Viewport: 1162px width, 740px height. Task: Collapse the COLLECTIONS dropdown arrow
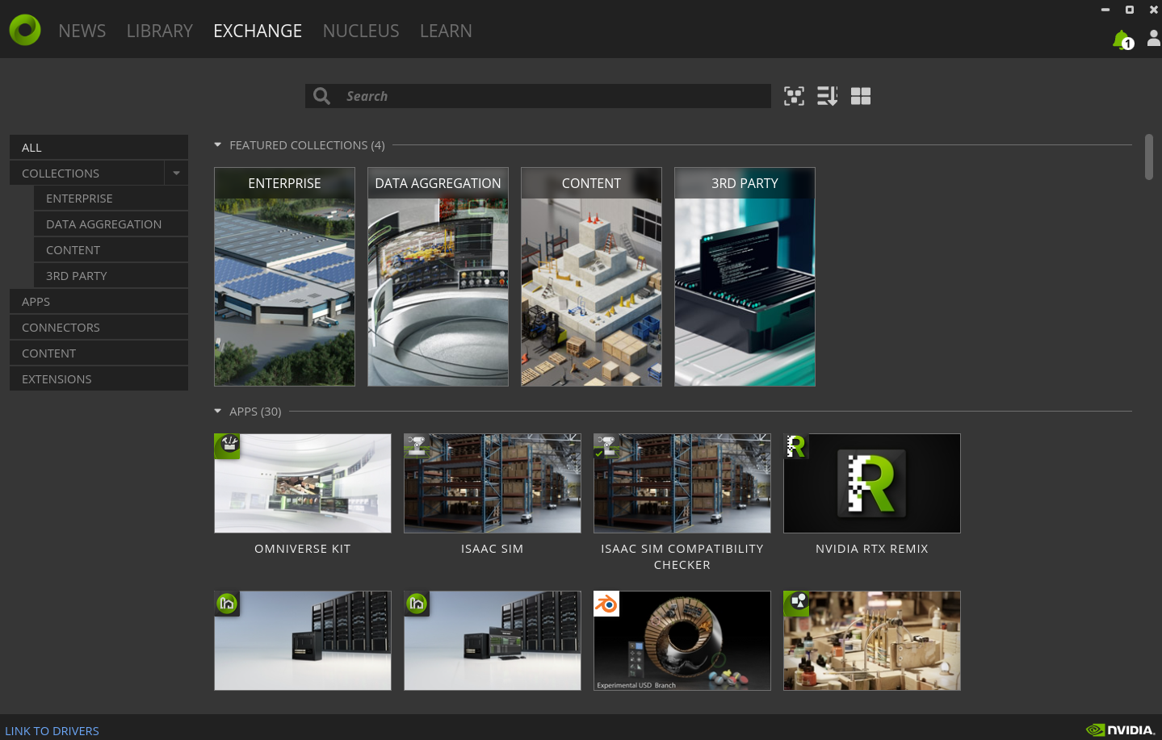(176, 173)
